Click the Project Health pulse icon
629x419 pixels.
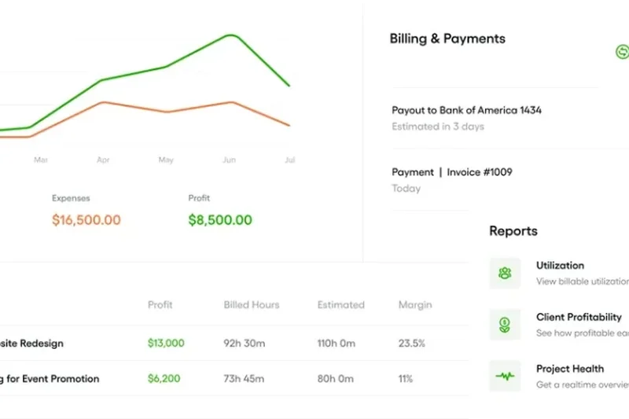505,376
